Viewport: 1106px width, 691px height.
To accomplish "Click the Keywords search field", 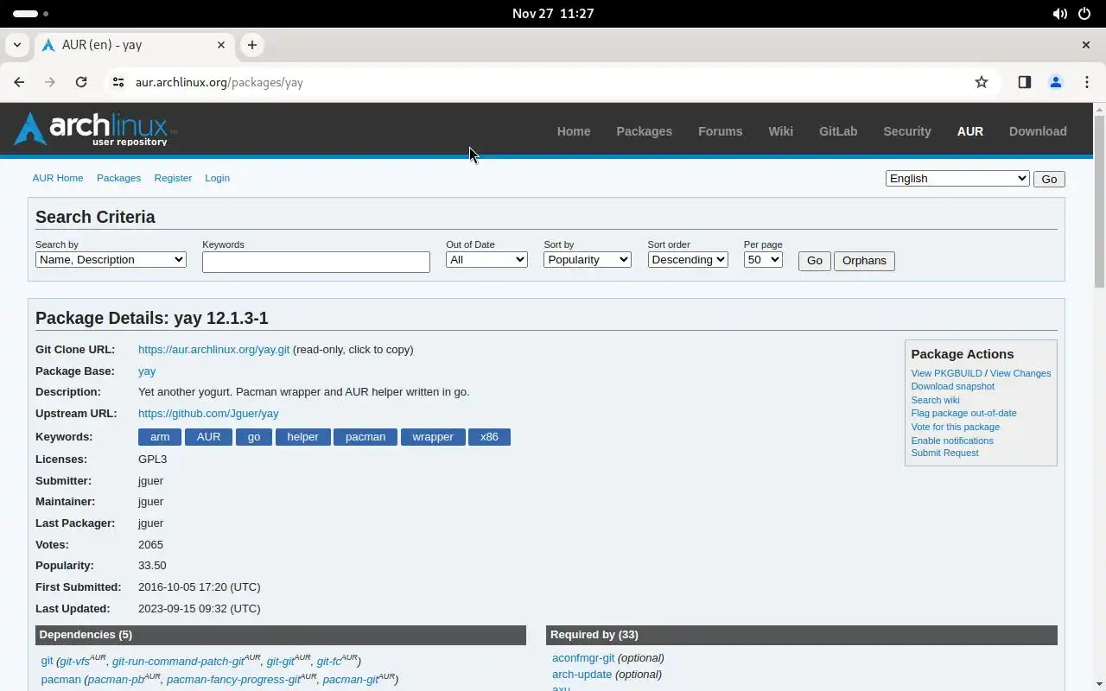I will (316, 262).
